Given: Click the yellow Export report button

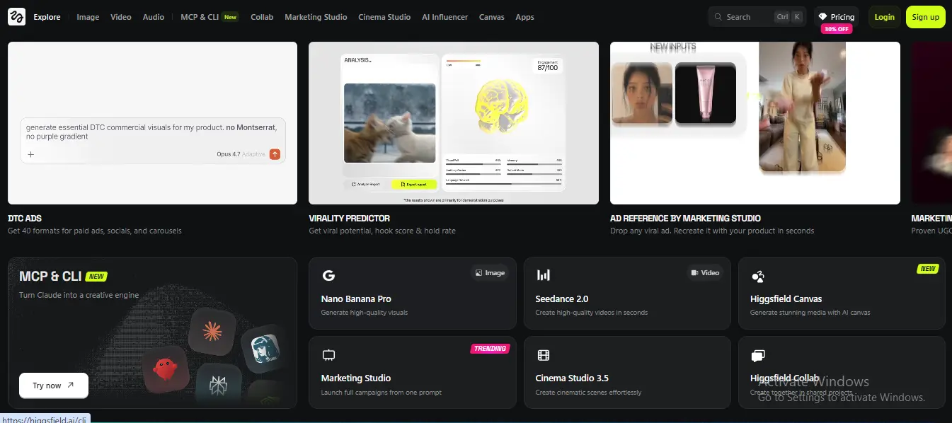Looking at the screenshot, I should coord(413,184).
